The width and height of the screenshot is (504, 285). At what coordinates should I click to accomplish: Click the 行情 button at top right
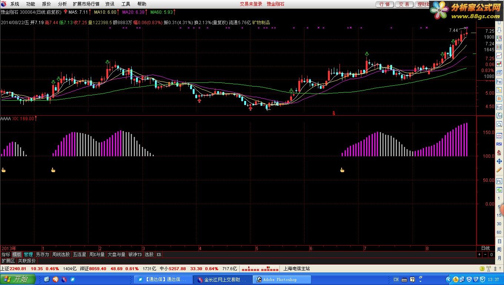(385, 4)
